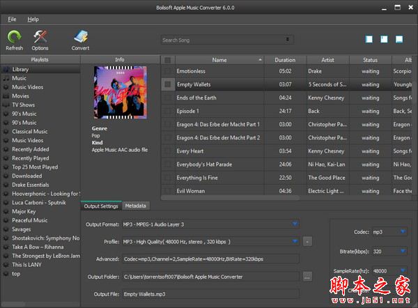Sort by the Status column header
Image resolution: width=418 pixels, height=308 pixels.
pos(370,60)
